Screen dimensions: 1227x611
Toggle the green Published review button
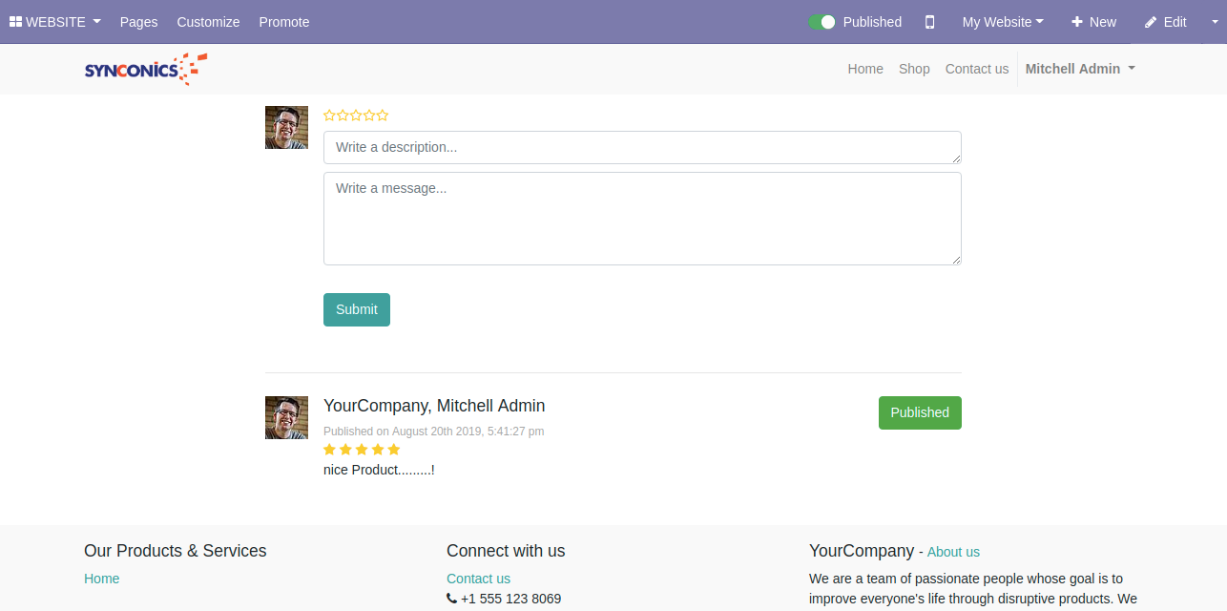pos(919,412)
